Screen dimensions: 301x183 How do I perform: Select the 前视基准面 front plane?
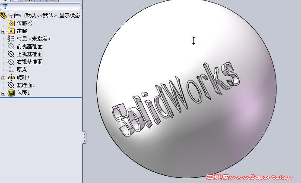pyautogui.click(x=29, y=47)
